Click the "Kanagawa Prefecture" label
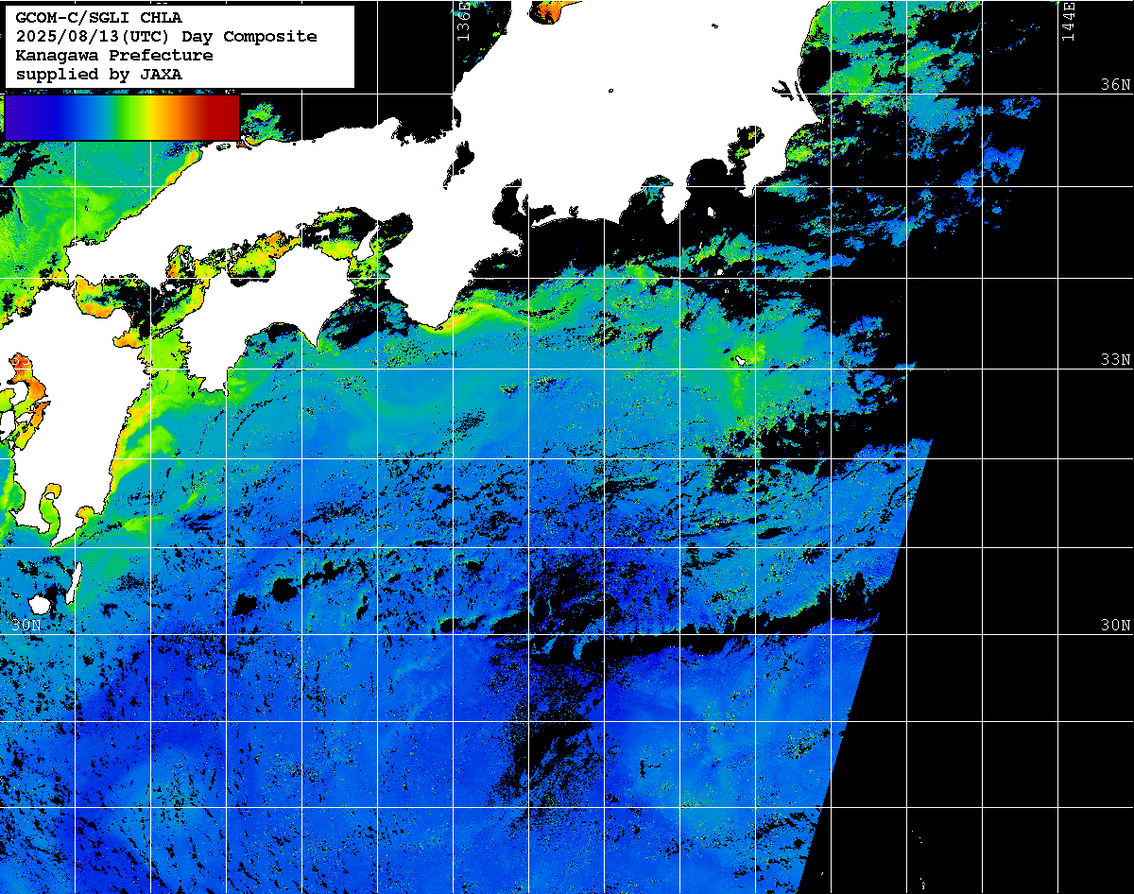 tap(113, 55)
